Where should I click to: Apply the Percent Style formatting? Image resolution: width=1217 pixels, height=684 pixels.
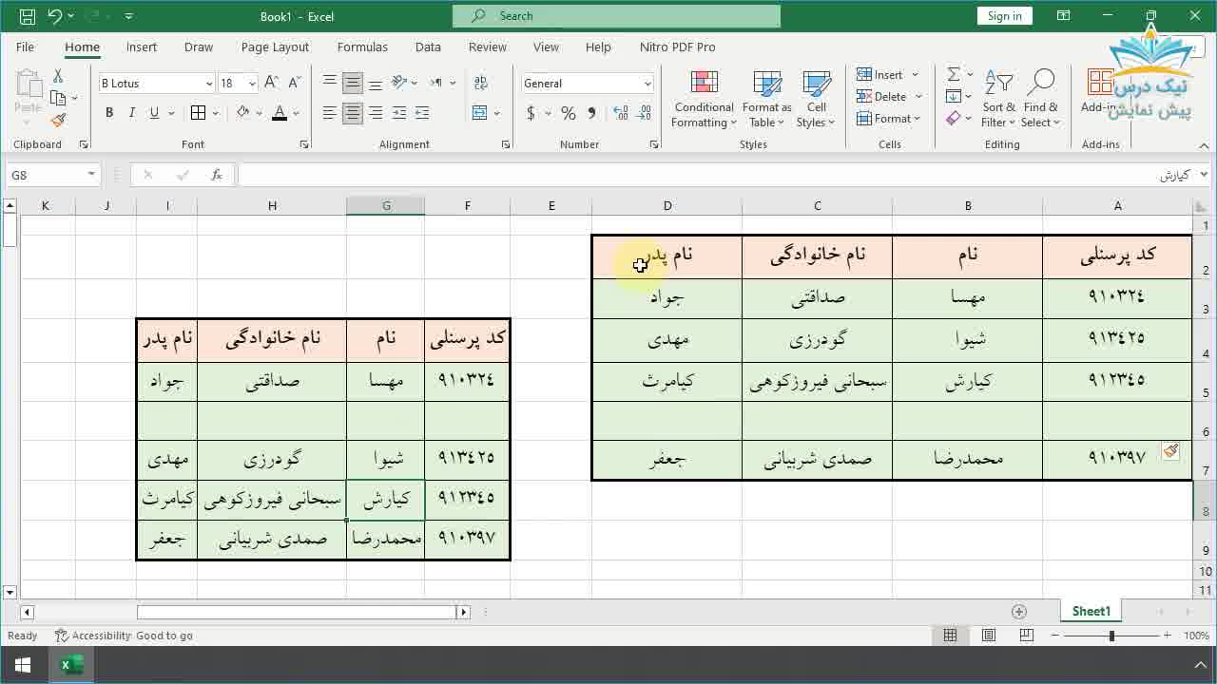tap(568, 113)
